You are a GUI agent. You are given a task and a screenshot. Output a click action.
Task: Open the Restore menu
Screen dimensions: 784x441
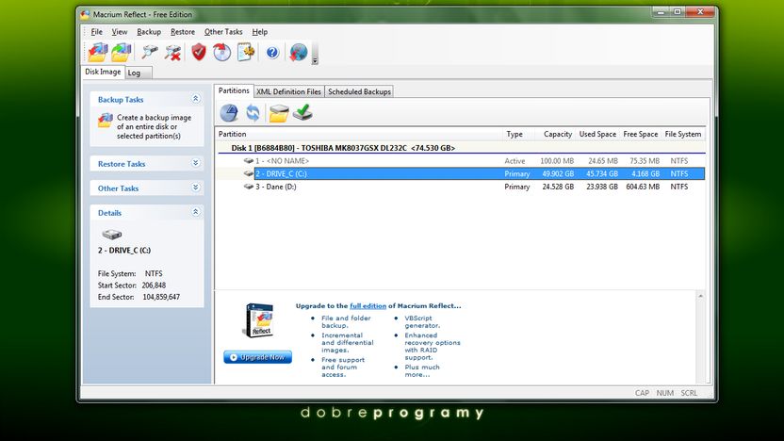183,31
